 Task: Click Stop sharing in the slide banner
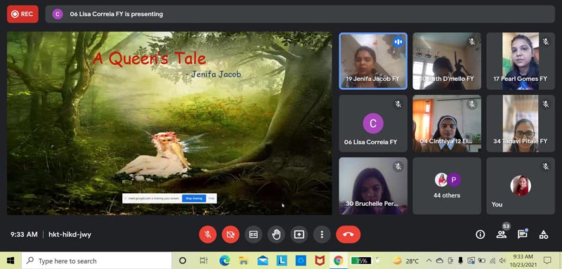pos(194,199)
